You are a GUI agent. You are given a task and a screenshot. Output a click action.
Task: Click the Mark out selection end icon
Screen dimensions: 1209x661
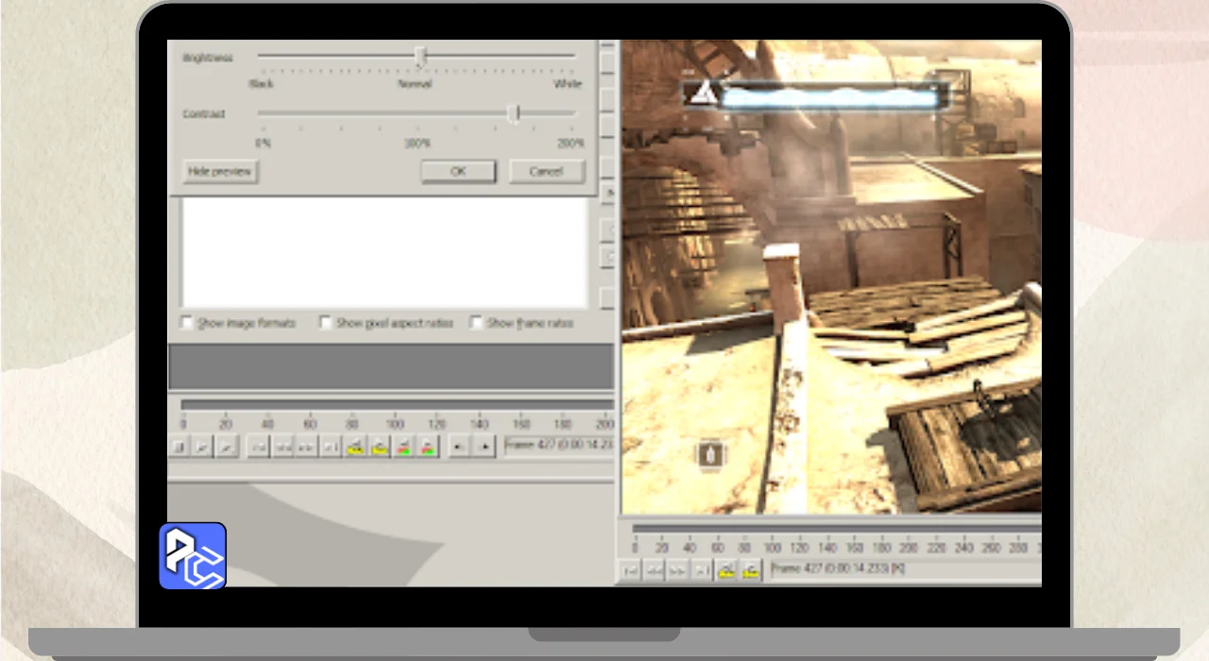484,447
